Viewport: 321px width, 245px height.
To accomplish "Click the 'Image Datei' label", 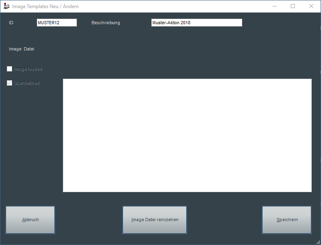I will 21,49.
